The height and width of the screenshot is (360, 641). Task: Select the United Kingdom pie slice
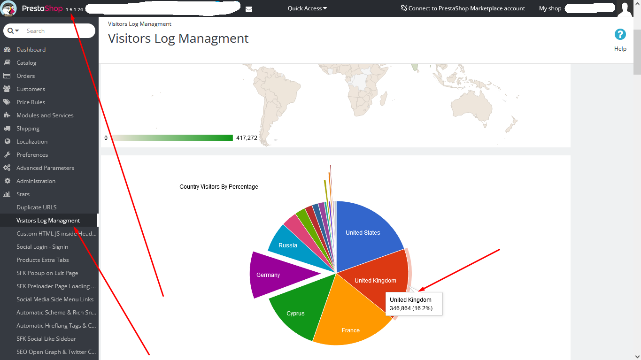(376, 282)
